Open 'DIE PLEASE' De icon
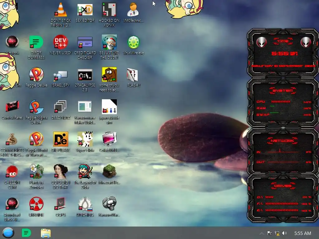The width and height of the screenshot is (319, 239). 61,139
